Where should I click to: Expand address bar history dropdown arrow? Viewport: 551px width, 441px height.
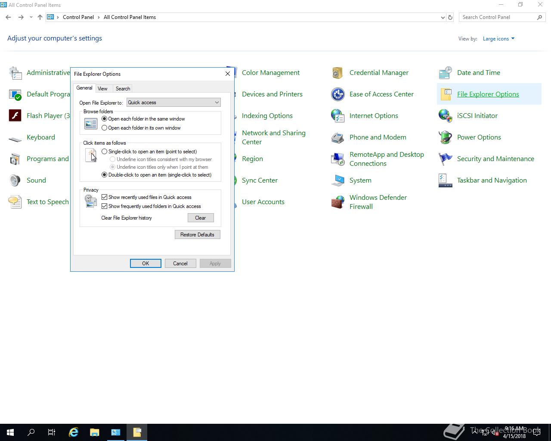443,17
